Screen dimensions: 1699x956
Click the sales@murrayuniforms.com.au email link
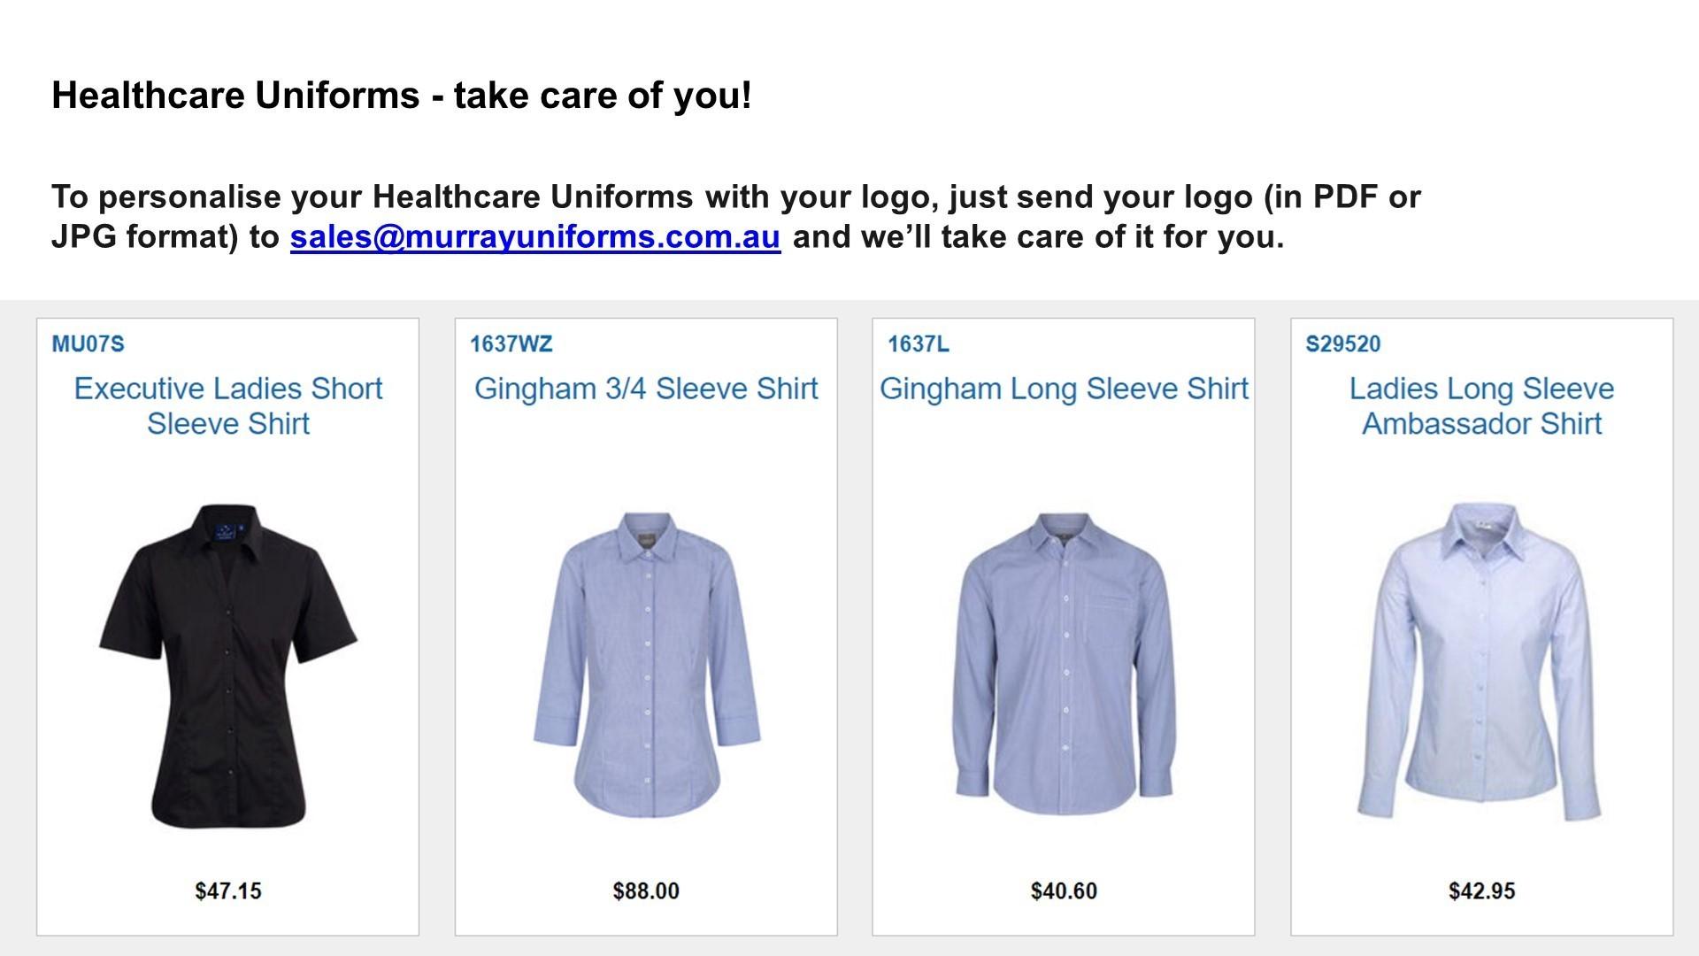534,237
